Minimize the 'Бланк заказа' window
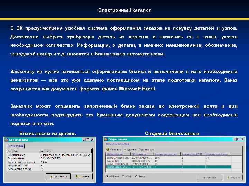Image resolution: width=249 pixels, height=186 pixels. pos(84,139)
